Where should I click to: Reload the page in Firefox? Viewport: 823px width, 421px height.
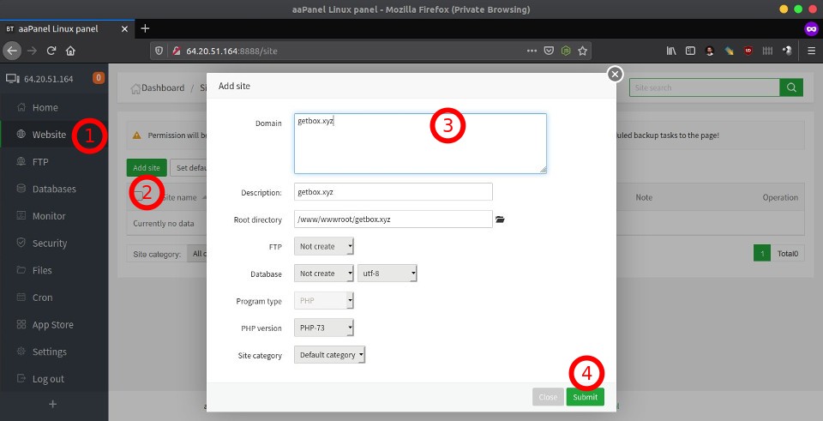(x=51, y=51)
